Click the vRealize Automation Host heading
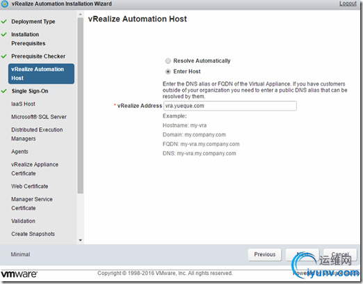 (138, 19)
